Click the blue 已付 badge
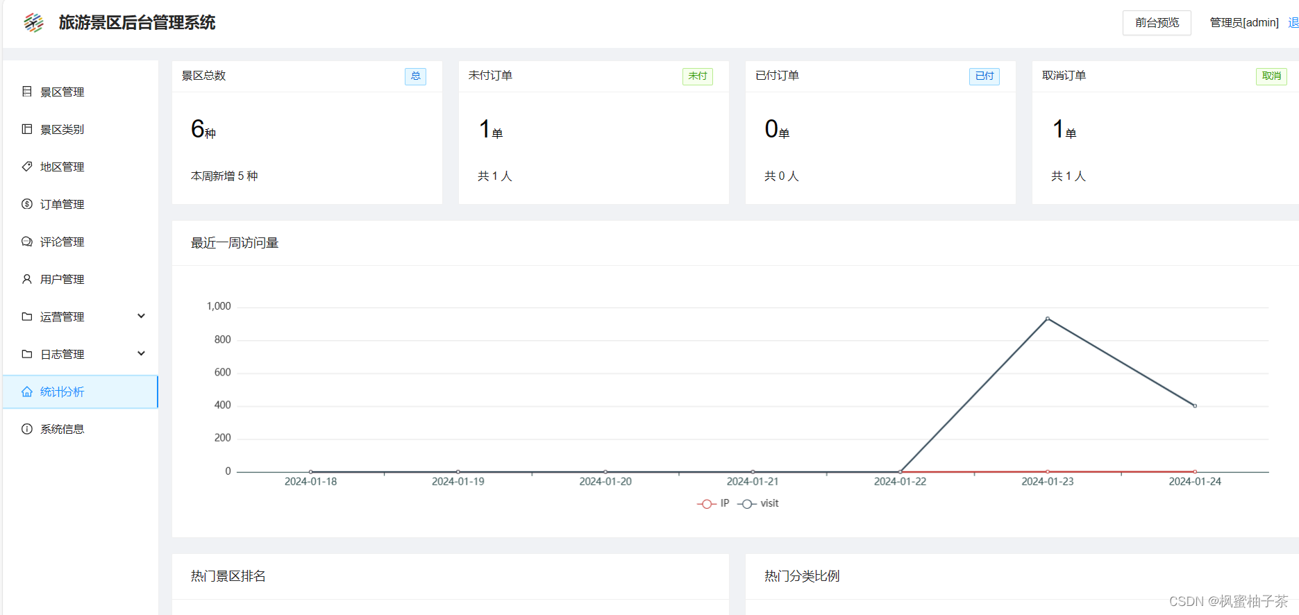This screenshot has width=1299, height=615. [x=984, y=76]
